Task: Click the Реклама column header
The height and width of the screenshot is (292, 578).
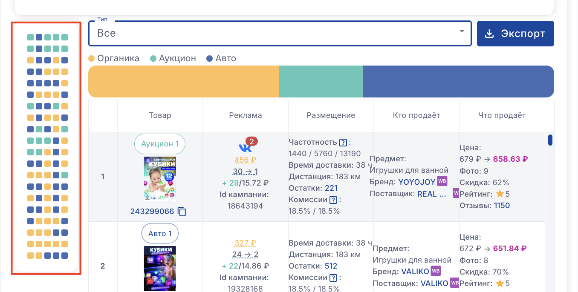Action: pos(246,115)
